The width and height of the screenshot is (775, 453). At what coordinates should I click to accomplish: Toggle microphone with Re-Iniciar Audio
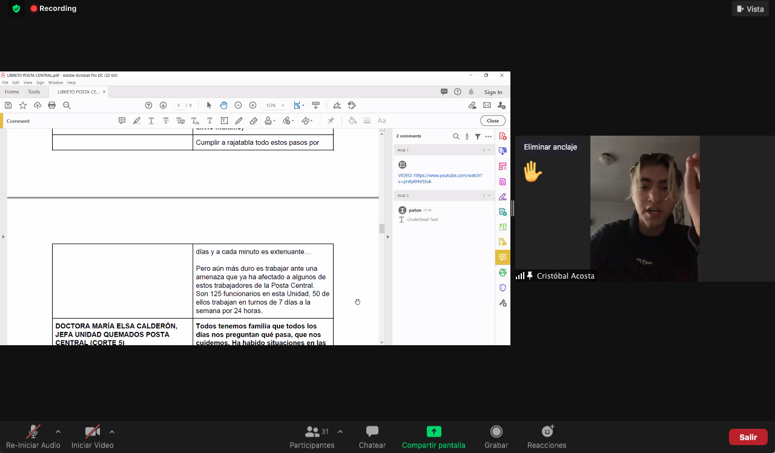tap(33, 437)
